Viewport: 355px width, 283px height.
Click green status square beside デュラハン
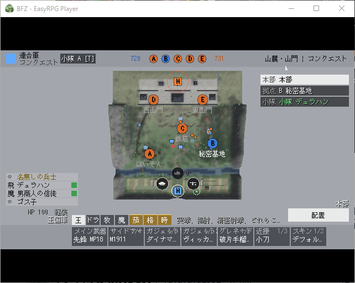pos(74,185)
